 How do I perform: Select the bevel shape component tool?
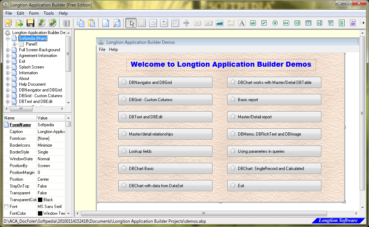tap(231, 23)
